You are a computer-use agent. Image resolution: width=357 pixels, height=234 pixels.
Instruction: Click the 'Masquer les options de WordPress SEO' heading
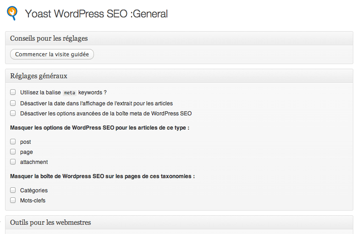pos(100,128)
